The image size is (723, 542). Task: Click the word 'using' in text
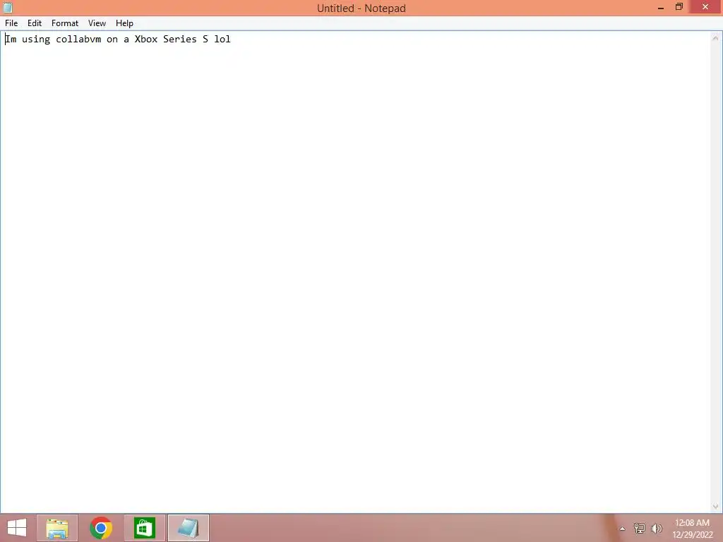pos(36,40)
